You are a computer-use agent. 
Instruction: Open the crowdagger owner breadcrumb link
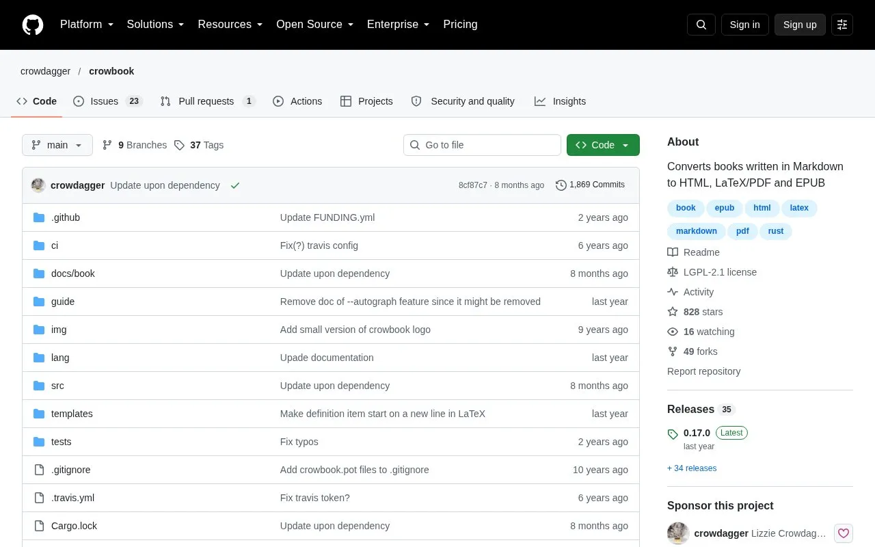pos(46,71)
